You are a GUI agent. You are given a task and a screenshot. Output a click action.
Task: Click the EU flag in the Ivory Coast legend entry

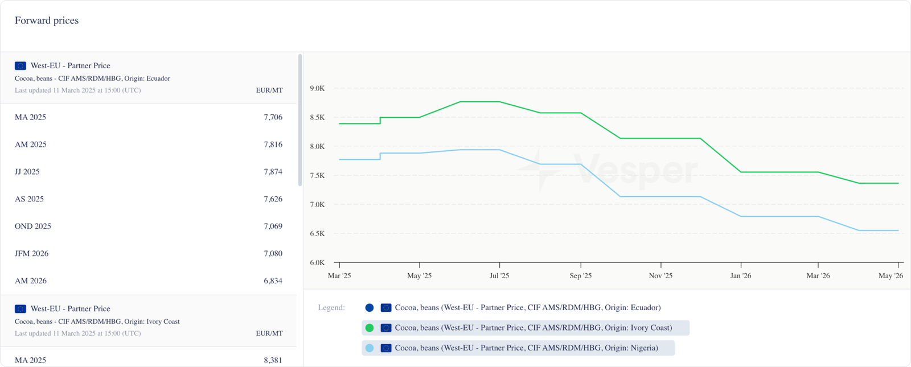pos(386,328)
